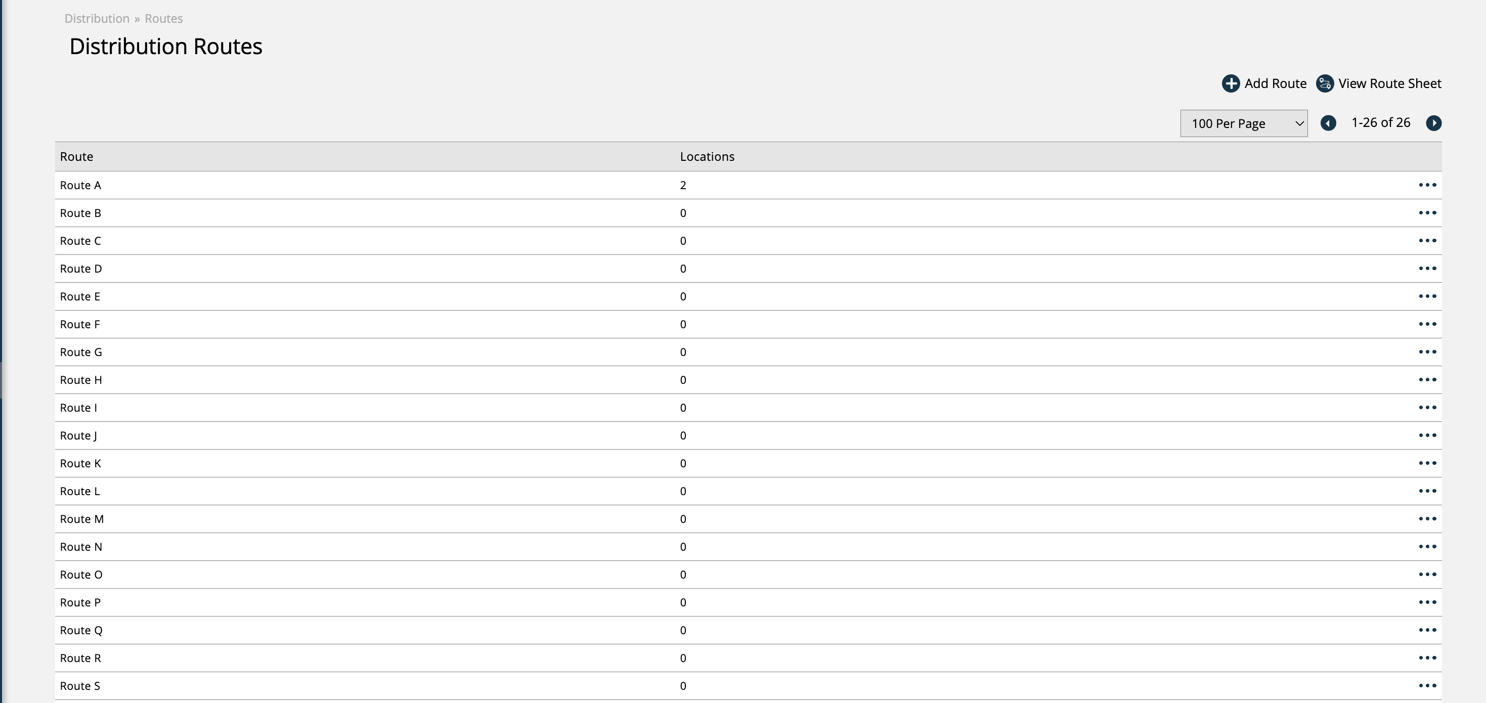This screenshot has height=703, width=1486.
Task: Click the Route column header
Action: pyautogui.click(x=77, y=157)
